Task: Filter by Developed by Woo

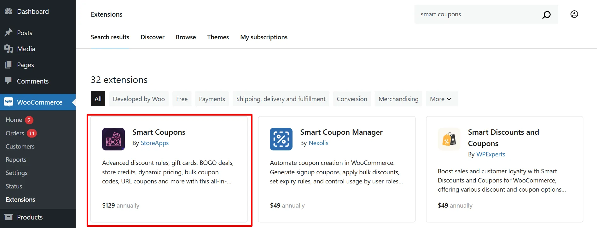Action: [139, 99]
